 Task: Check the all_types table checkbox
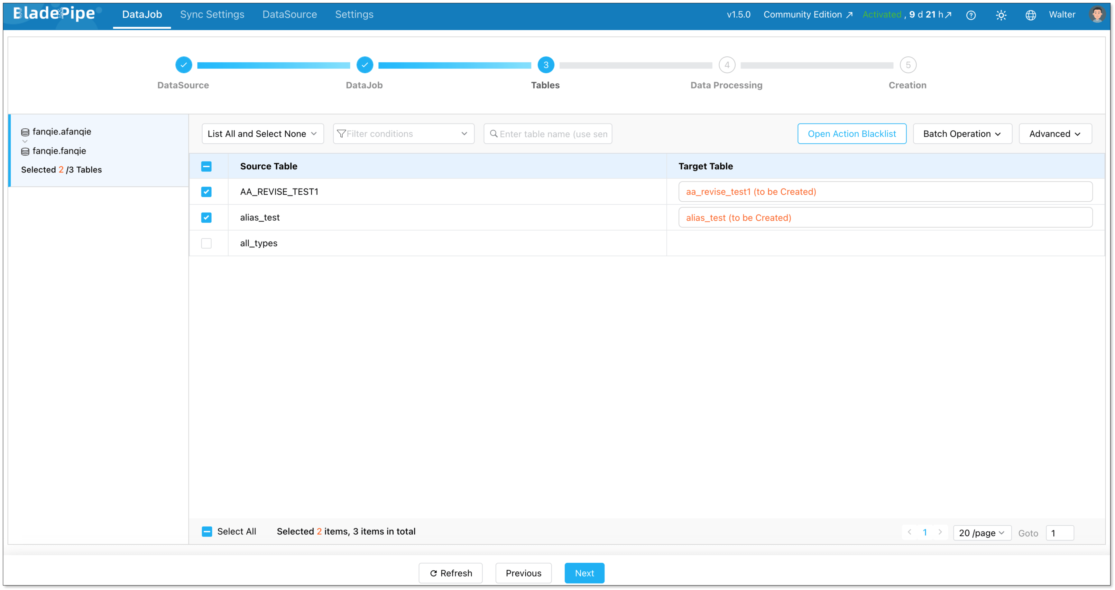point(207,243)
